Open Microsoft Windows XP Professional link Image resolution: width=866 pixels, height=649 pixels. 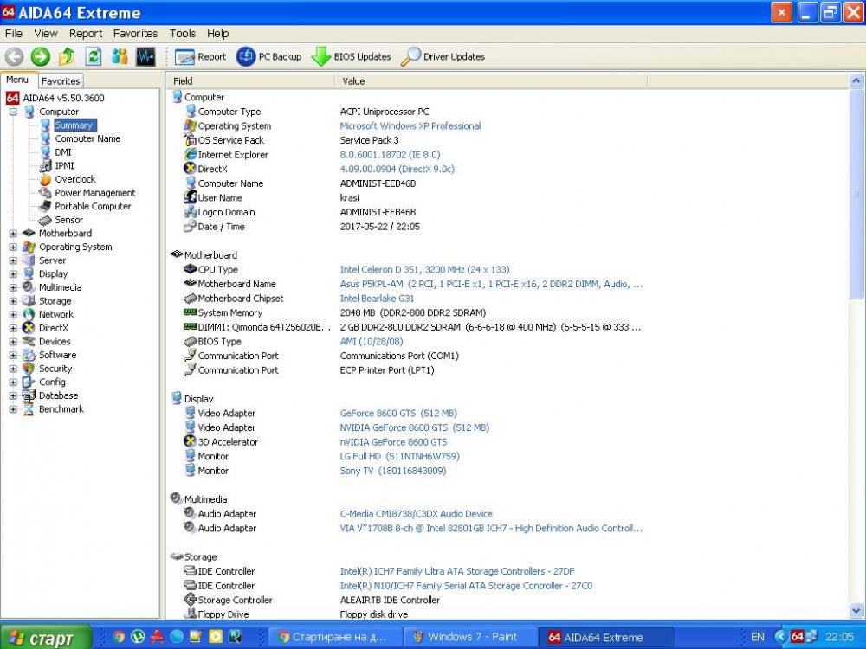tap(410, 125)
